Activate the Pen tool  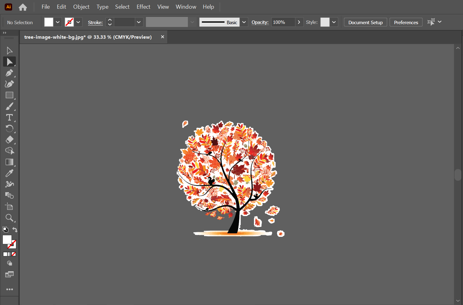click(9, 73)
